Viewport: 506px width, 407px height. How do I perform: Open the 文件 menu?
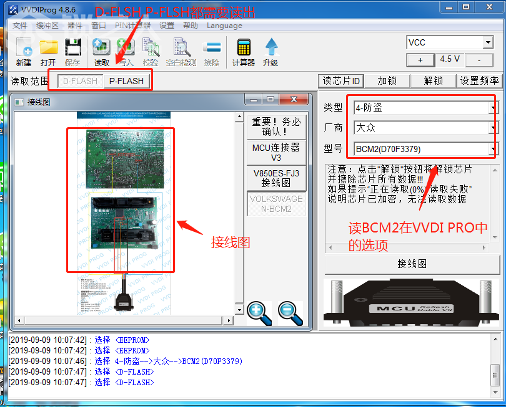pyautogui.click(x=20, y=26)
